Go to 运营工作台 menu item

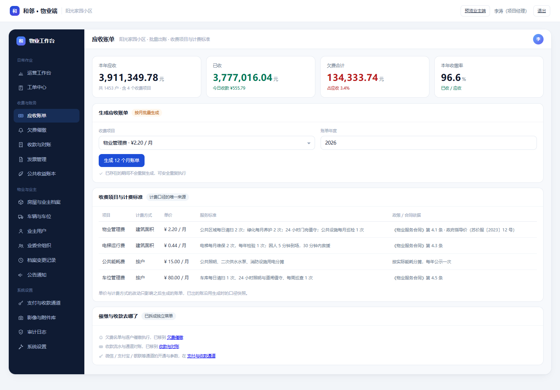[x=47, y=73]
